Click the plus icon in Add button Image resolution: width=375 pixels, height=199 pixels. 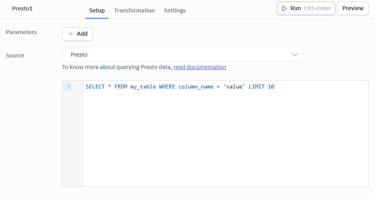[71, 34]
